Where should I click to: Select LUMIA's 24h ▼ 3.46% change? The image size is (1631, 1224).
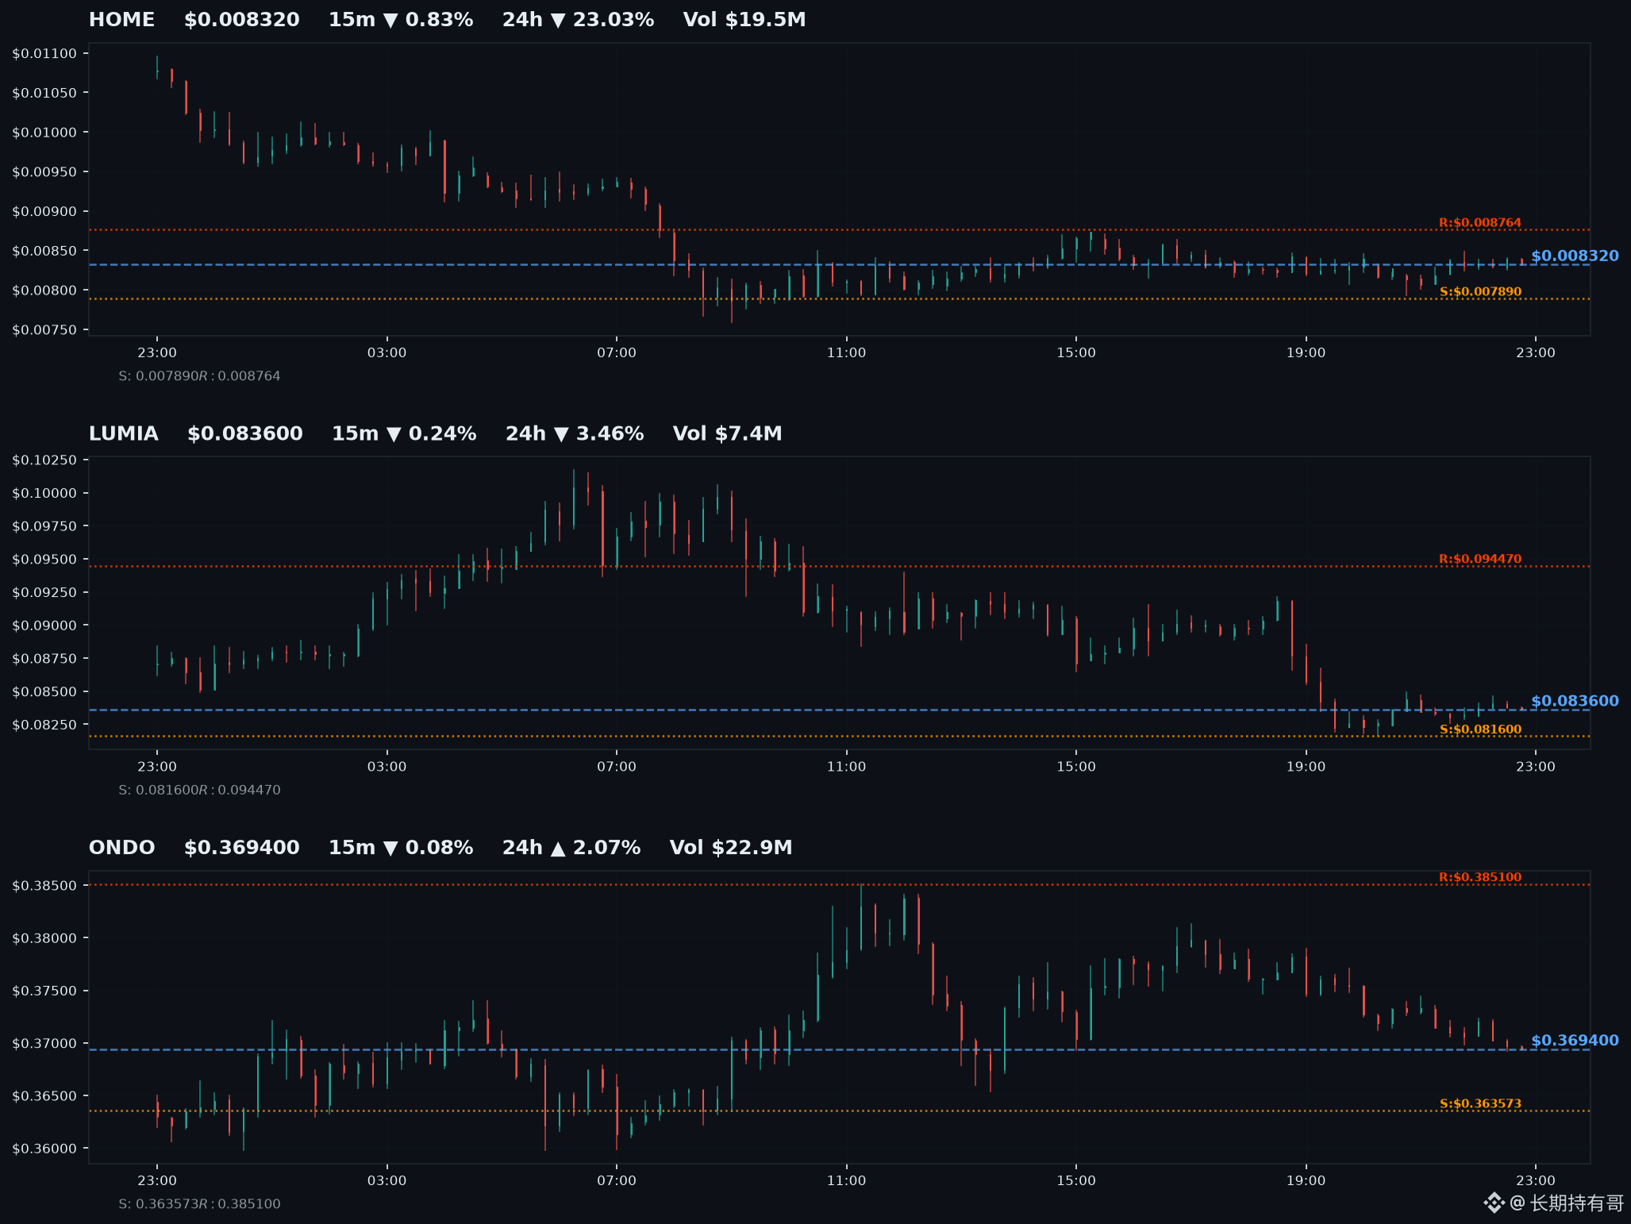(575, 434)
